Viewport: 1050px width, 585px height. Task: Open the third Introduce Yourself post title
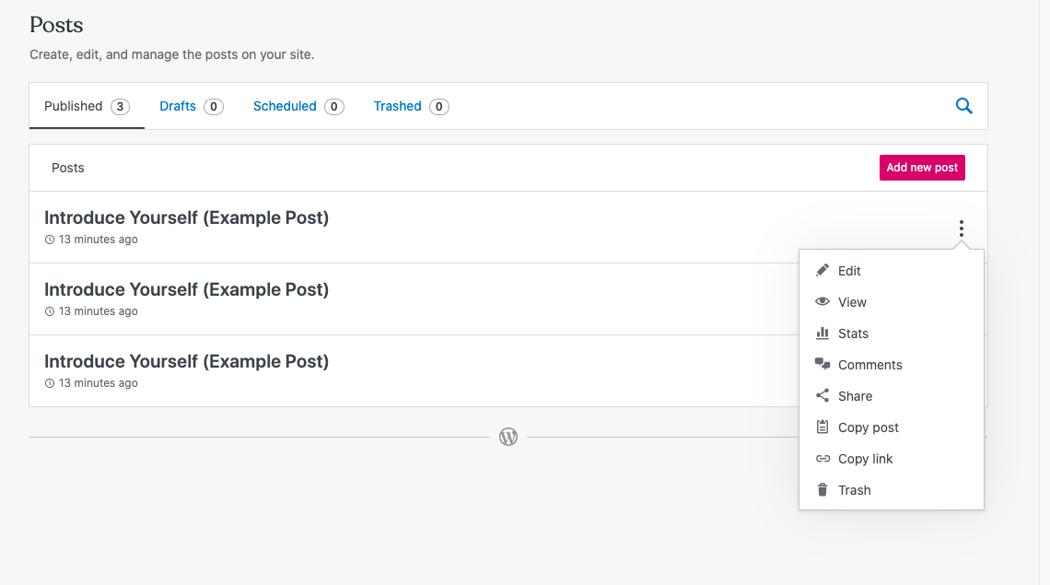coord(186,362)
